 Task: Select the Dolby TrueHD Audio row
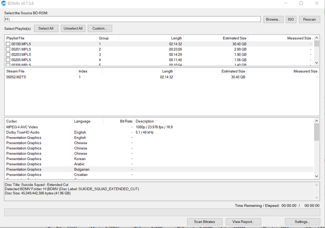159,133
